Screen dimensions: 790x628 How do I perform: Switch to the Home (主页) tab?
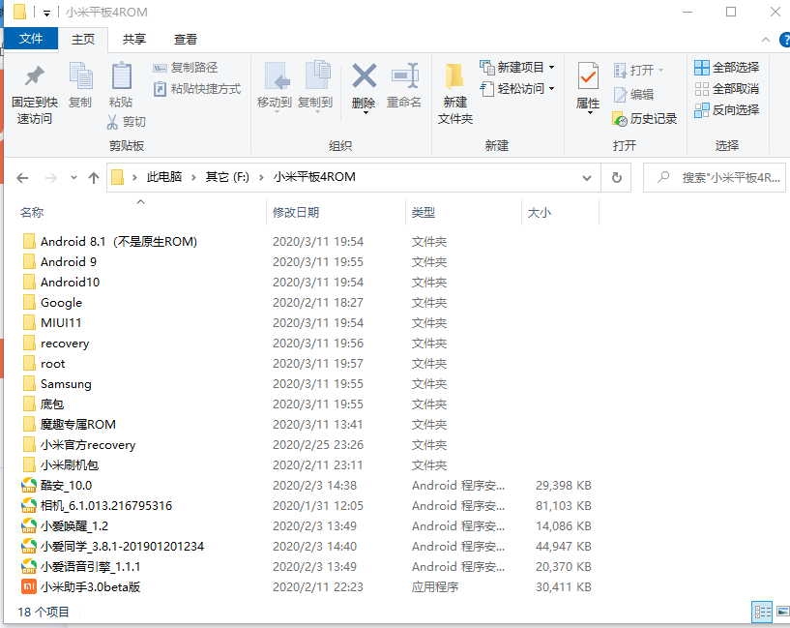click(83, 40)
